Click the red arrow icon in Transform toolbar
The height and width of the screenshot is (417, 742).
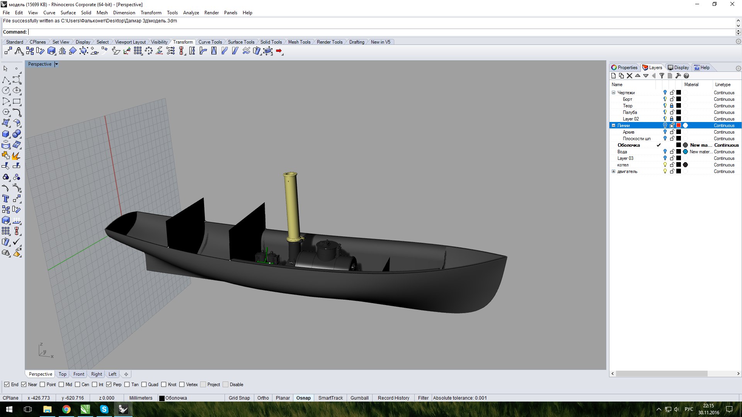[x=279, y=51]
